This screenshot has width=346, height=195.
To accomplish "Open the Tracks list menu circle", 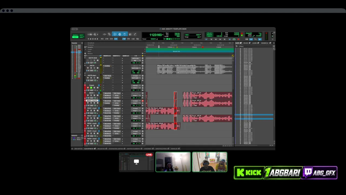I will (82, 43).
